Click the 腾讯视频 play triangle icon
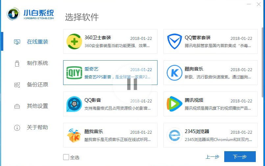Image resolution: width=265 pixels, height=166 pixels. tap(174, 104)
